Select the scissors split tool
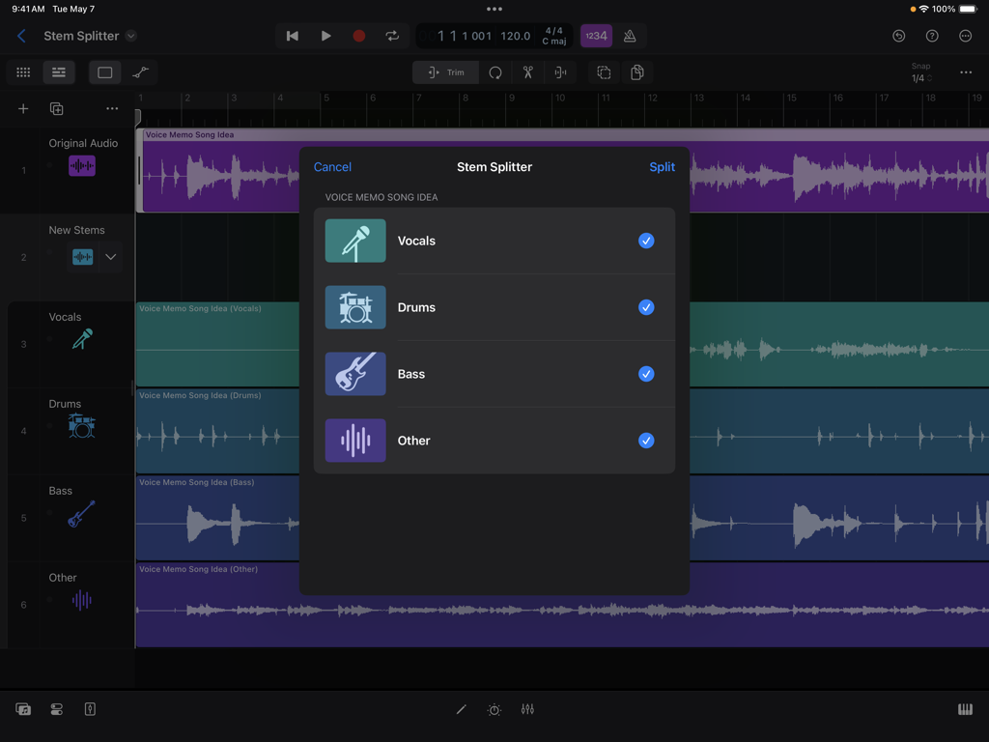The height and width of the screenshot is (742, 989). click(x=528, y=71)
